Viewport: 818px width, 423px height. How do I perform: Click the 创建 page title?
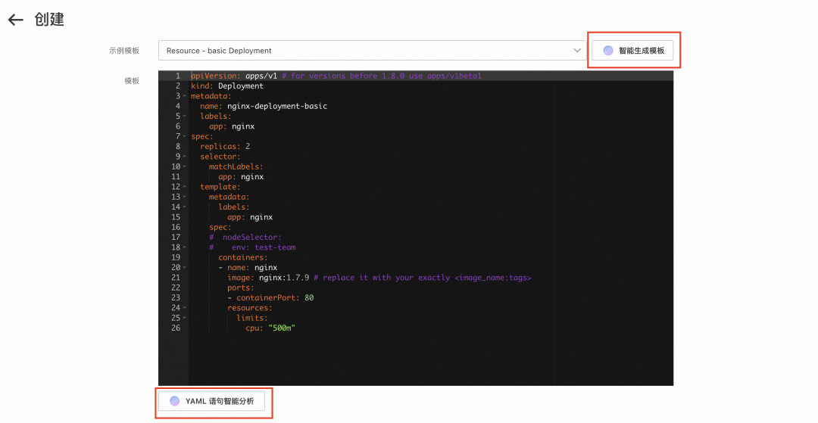[x=49, y=20]
